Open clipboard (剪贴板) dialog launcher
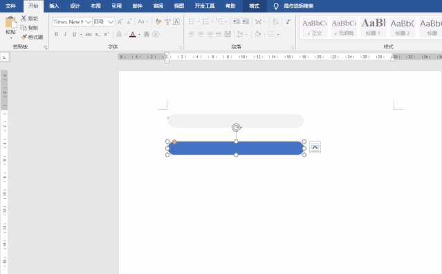The height and width of the screenshot is (274, 442). 46,48
